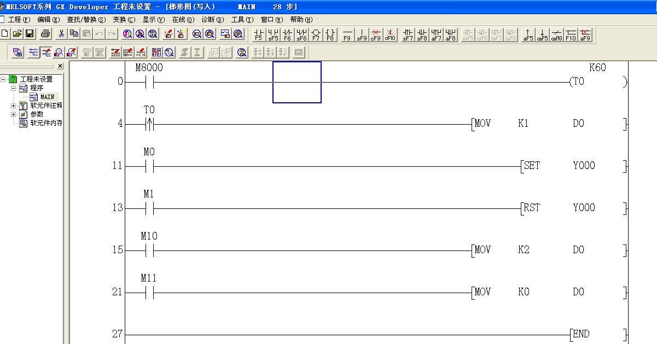Expand the 参数 tree node
Viewport: 657px width, 344px height.
click(x=14, y=114)
